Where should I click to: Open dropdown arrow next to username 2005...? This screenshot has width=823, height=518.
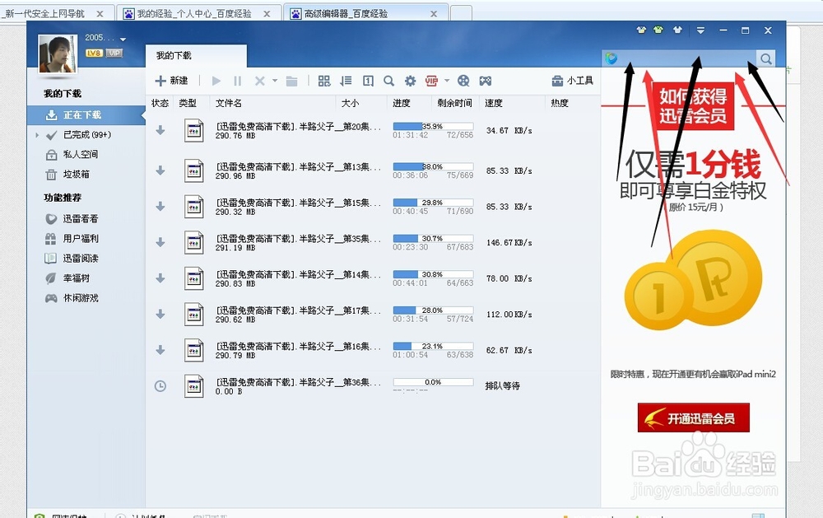pyautogui.click(x=123, y=40)
